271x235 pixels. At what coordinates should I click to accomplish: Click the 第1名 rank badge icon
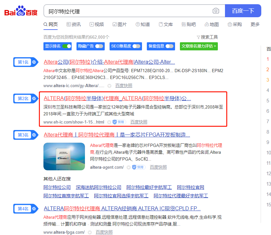click(x=26, y=62)
